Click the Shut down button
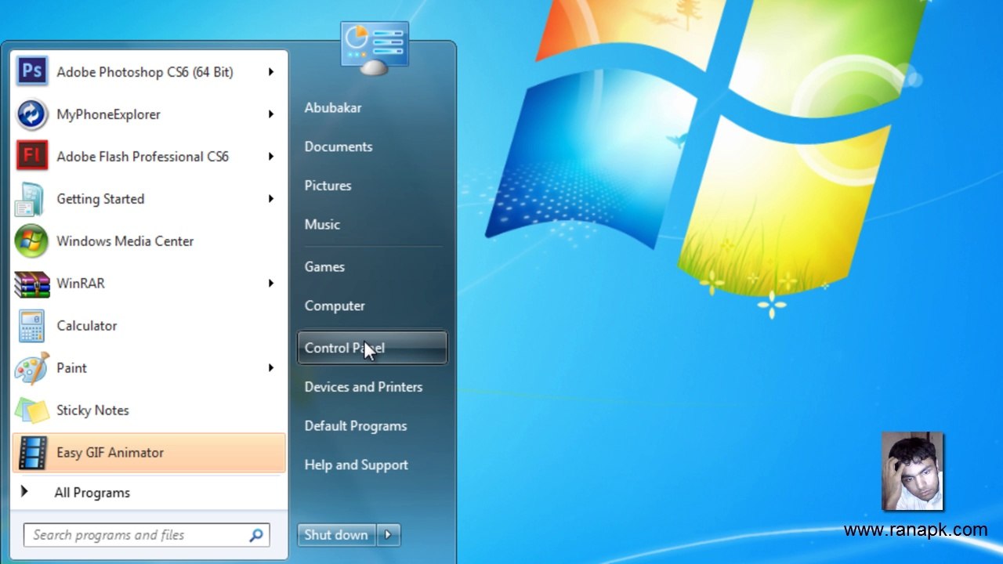Screen dimensions: 1003x564 point(336,535)
